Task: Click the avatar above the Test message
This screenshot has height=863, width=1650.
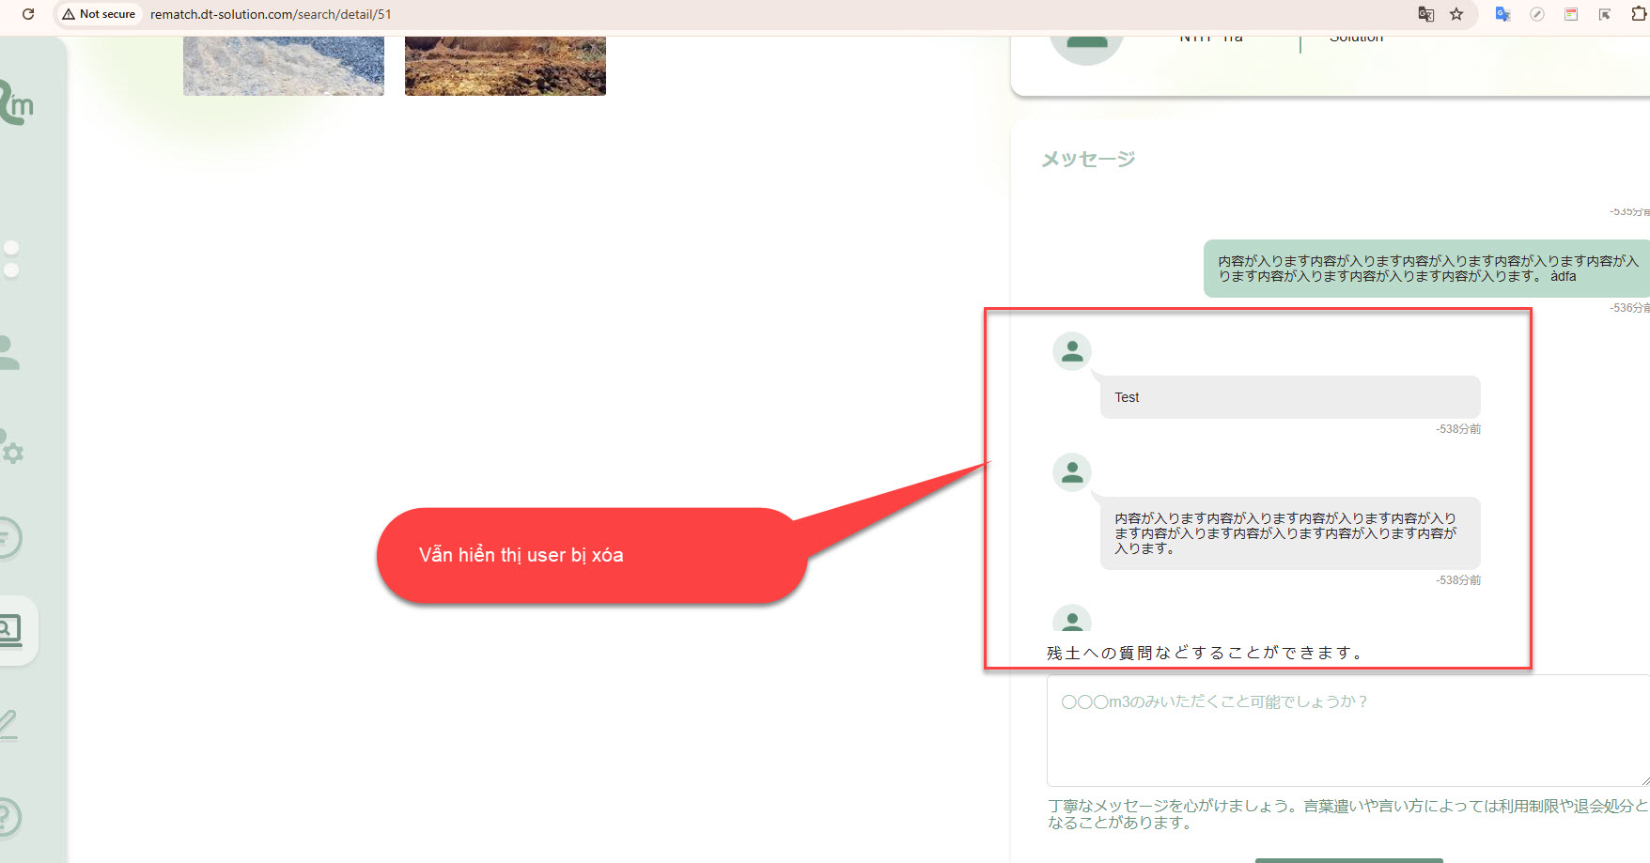Action: pos(1071,351)
